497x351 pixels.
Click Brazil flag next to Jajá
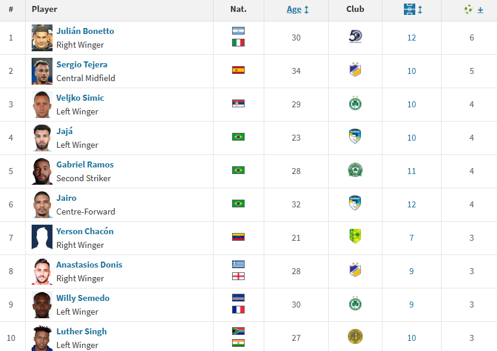[x=238, y=137]
